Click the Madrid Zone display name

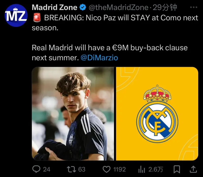(55, 7)
